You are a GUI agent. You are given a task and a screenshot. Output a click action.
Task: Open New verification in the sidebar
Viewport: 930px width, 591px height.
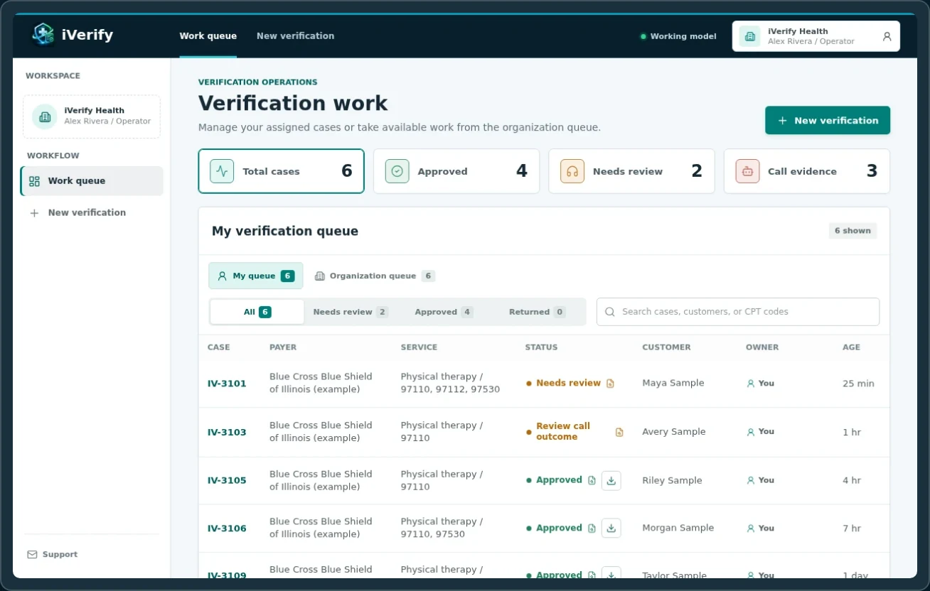92,212
